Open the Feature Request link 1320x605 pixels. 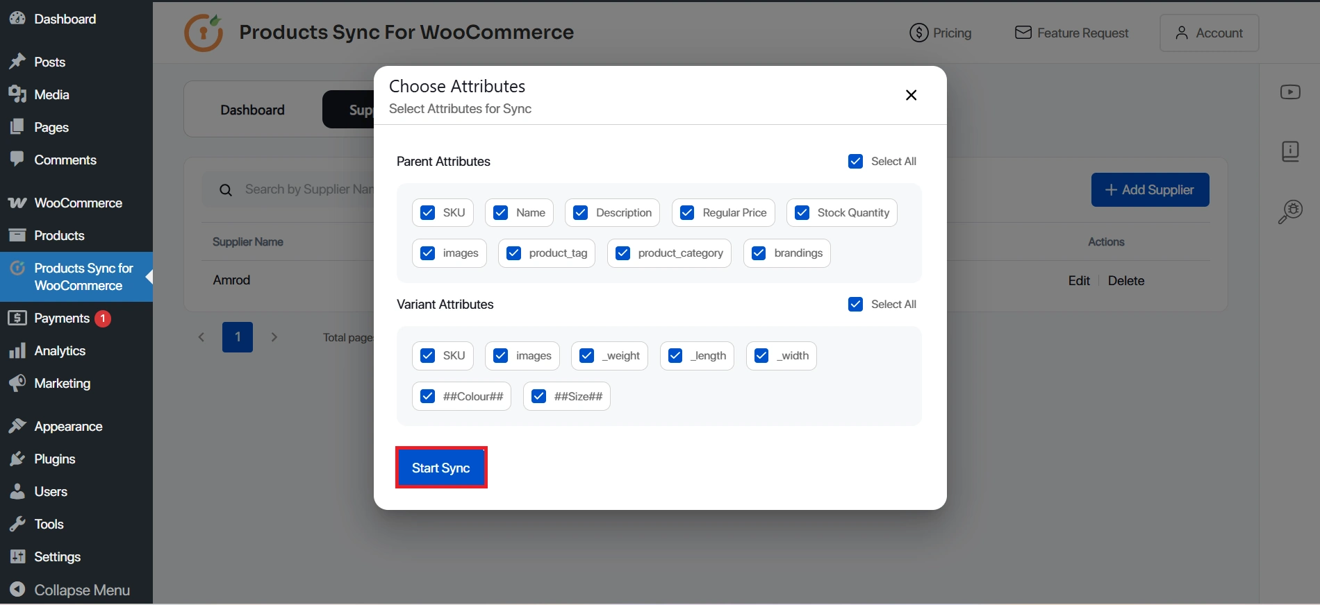coord(1071,33)
